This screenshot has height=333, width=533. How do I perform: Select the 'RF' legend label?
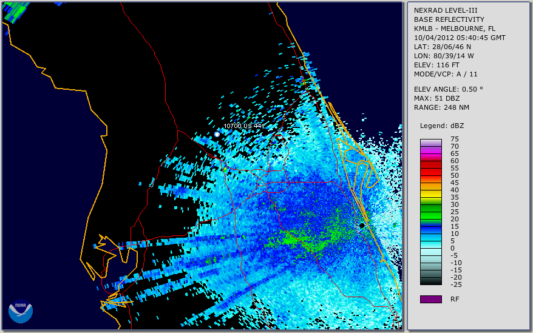click(455, 299)
